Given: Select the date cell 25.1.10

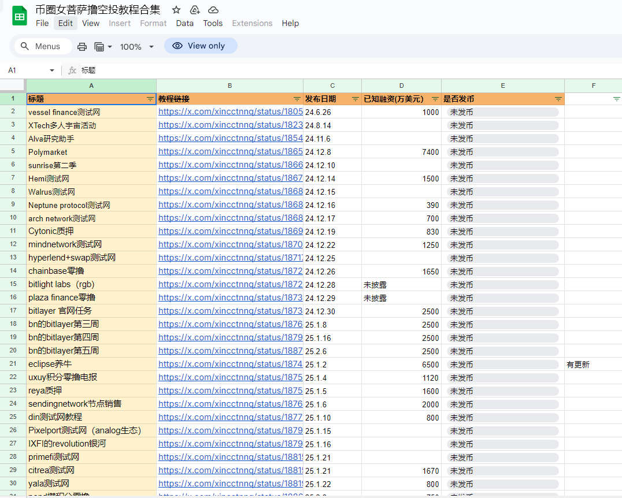Looking at the screenshot, I should [x=332, y=418].
